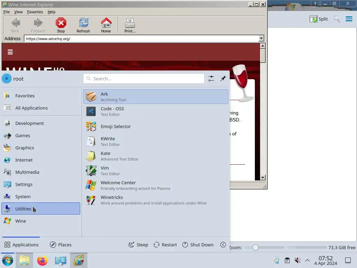Select Internet category
The image size is (357, 268).
[41, 160]
